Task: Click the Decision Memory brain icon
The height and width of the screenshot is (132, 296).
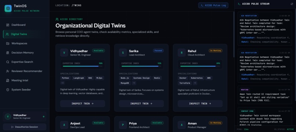Action: 8,52
